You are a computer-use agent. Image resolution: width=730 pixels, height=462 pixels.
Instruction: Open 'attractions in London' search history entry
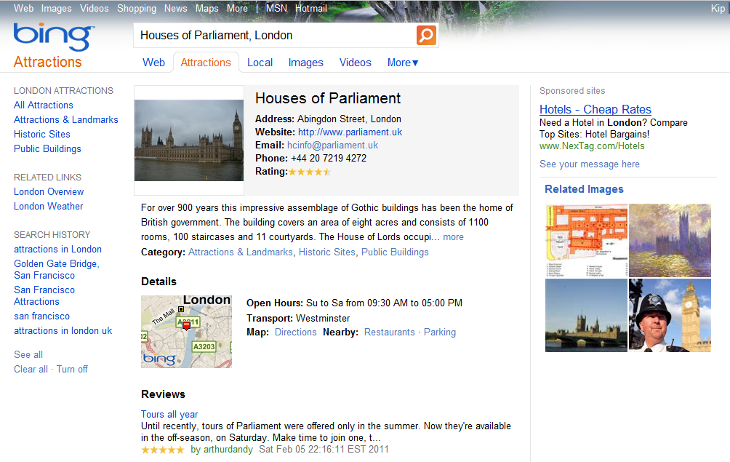57,249
